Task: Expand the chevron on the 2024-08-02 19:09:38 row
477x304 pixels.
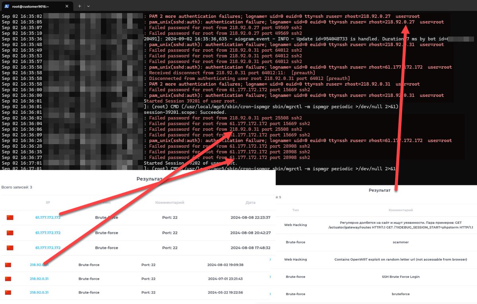Action: click(270, 260)
